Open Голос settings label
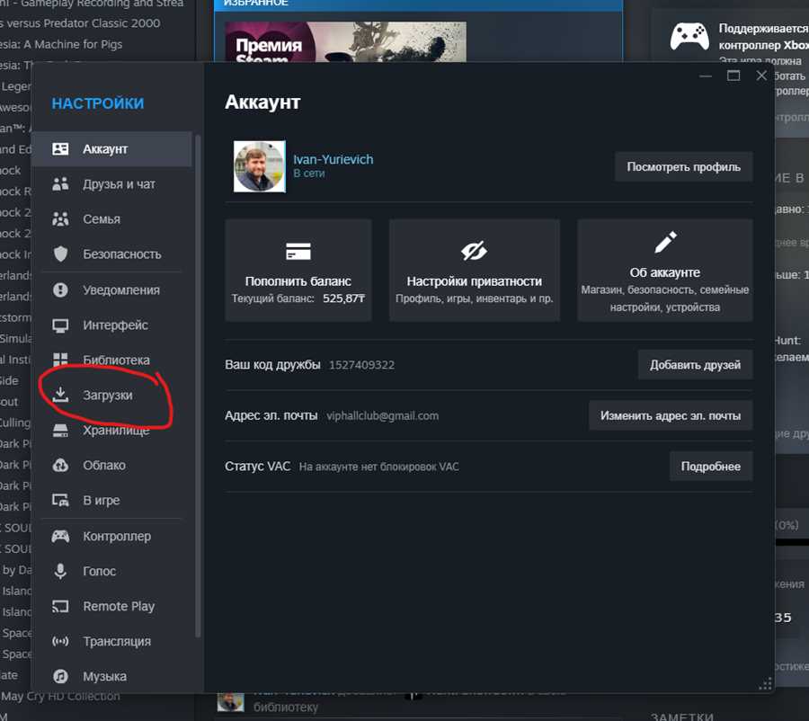Screen dimensions: 809x721 [x=99, y=572]
